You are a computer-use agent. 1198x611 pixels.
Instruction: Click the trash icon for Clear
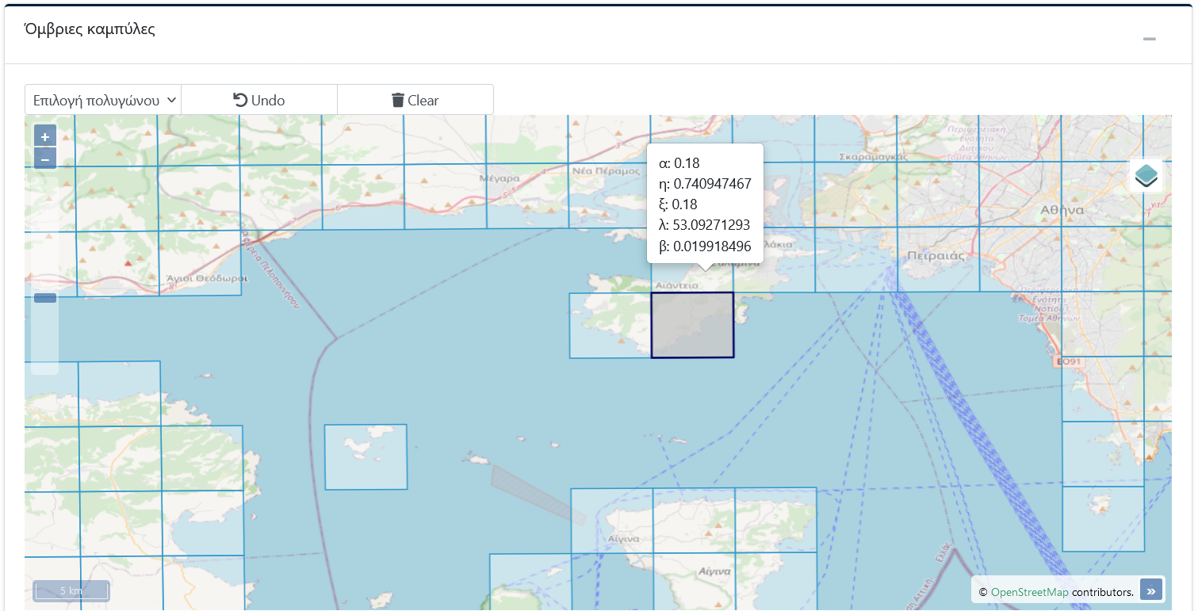[x=398, y=101]
